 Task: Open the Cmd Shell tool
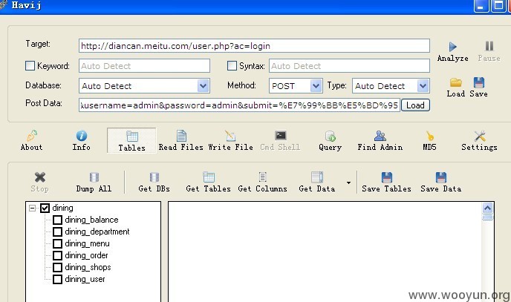(280, 140)
